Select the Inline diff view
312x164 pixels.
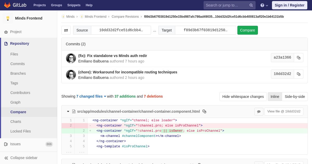[x=275, y=97]
